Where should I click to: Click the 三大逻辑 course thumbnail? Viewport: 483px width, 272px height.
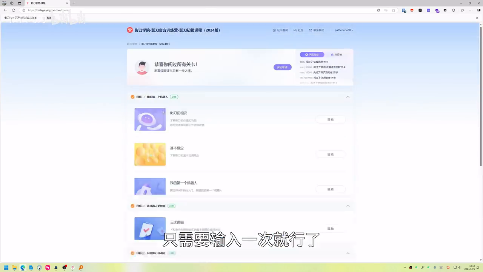pyautogui.click(x=150, y=228)
